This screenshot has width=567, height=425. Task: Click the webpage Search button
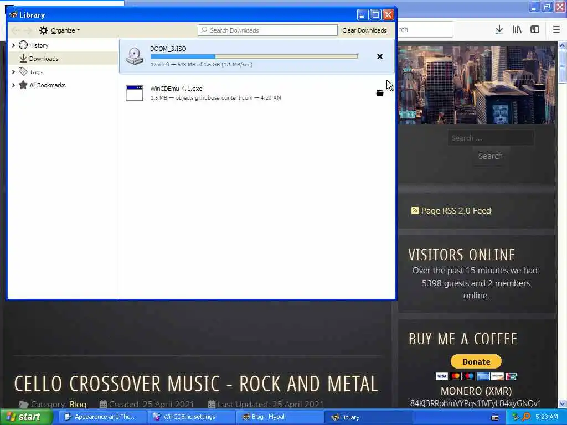click(491, 156)
